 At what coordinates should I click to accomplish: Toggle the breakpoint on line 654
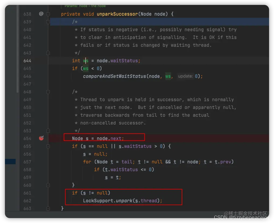pos(41,138)
